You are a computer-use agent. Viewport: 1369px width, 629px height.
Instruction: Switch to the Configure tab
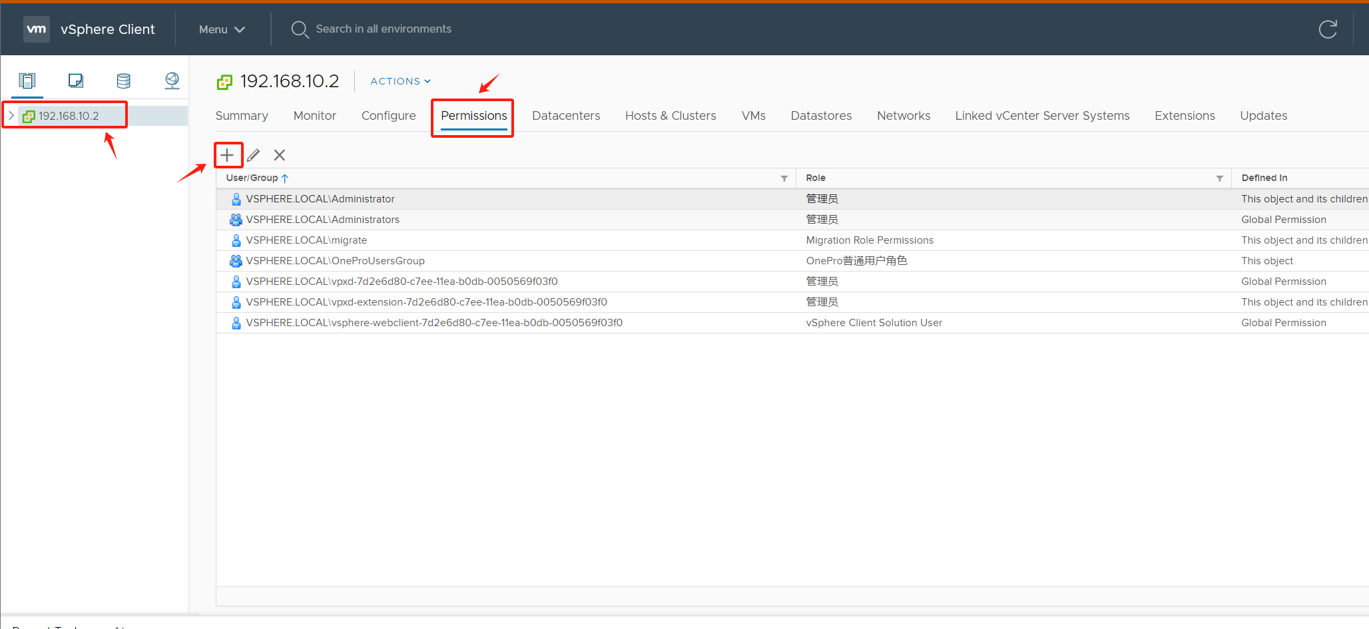[x=389, y=116]
